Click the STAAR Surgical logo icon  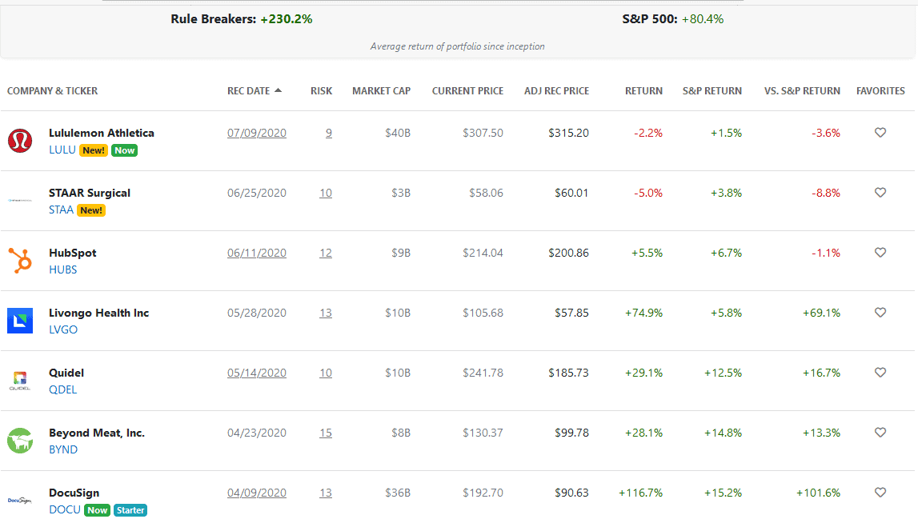[20, 201]
